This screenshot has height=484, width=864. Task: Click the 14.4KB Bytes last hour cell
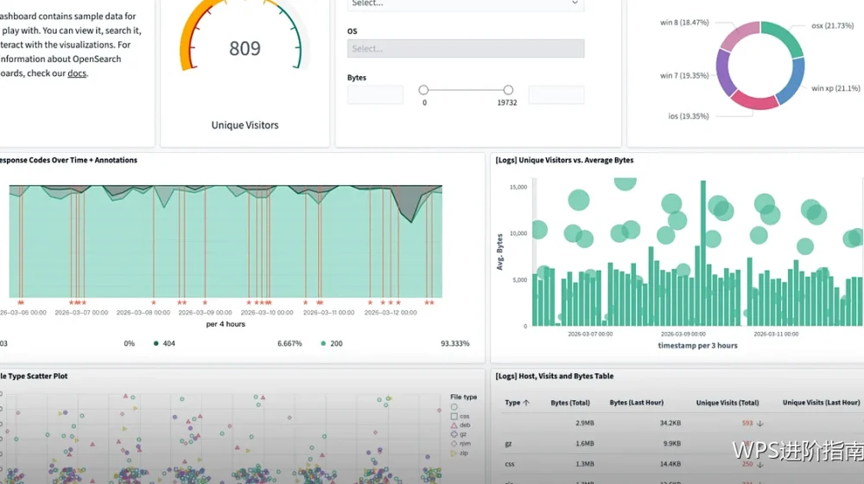pos(670,464)
